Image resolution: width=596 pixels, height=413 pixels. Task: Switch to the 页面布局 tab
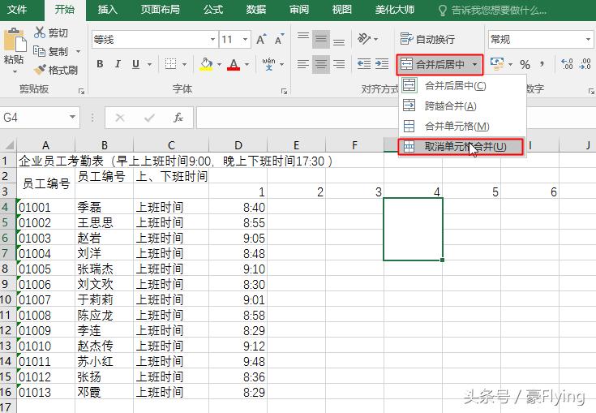click(x=161, y=9)
